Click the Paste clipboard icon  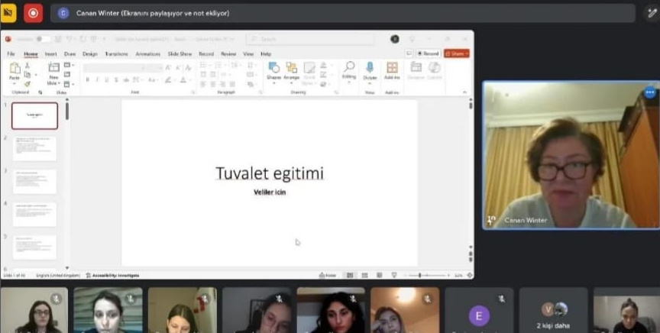[15, 70]
